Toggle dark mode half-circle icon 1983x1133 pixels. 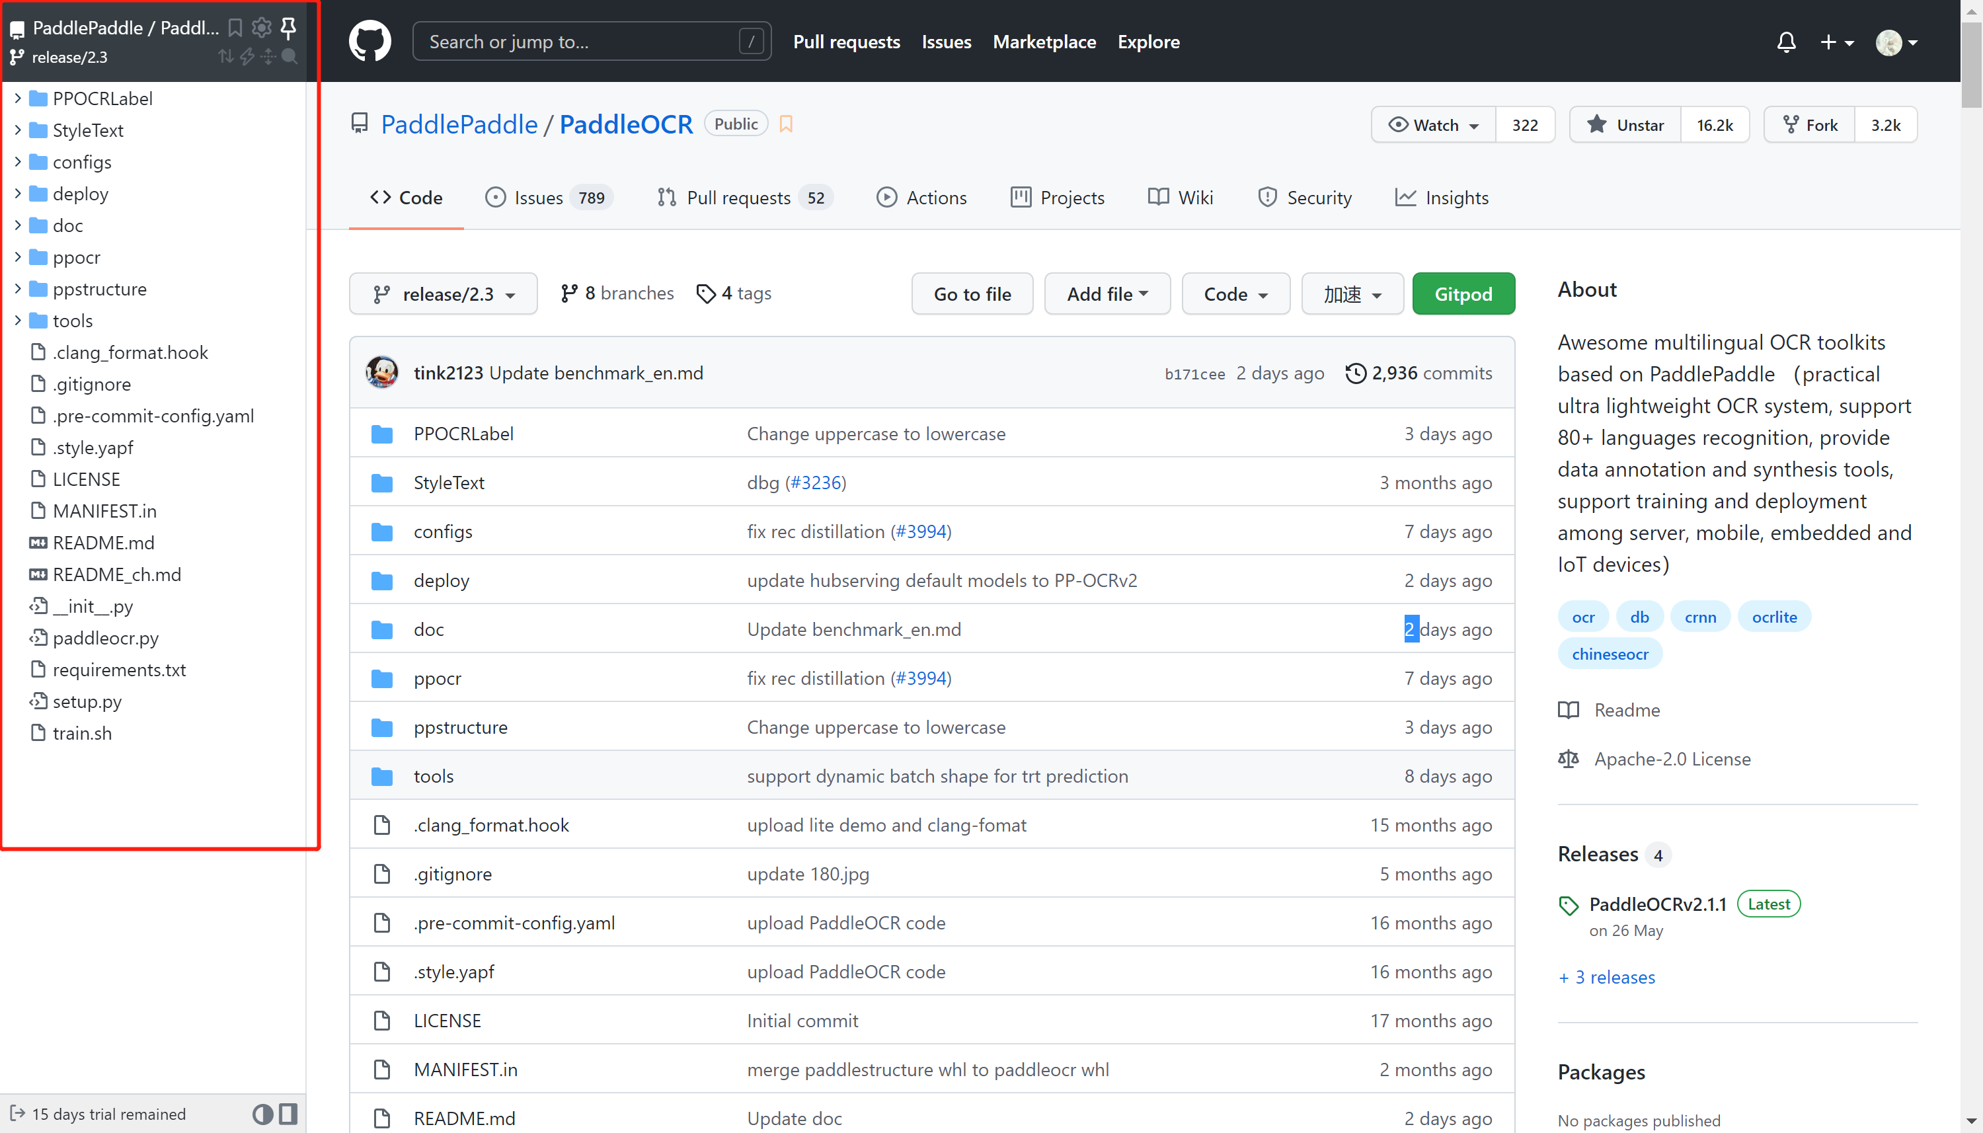[x=262, y=1114]
